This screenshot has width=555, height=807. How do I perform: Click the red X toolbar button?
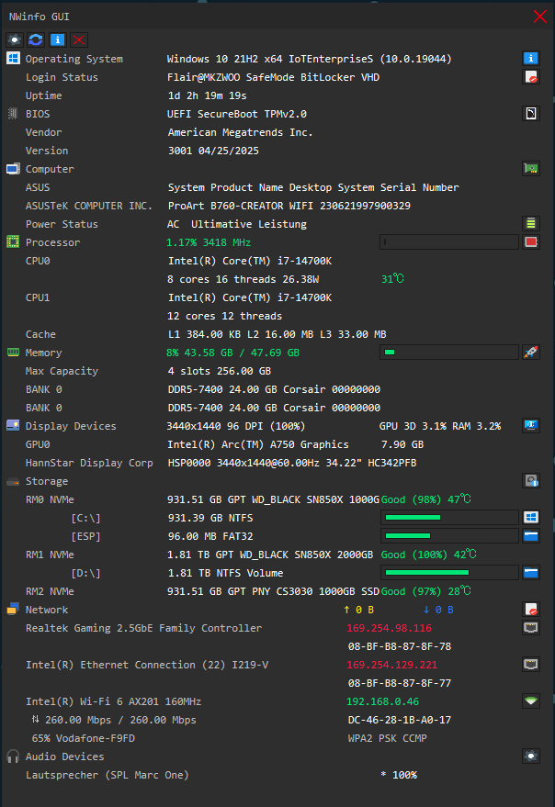(79, 39)
